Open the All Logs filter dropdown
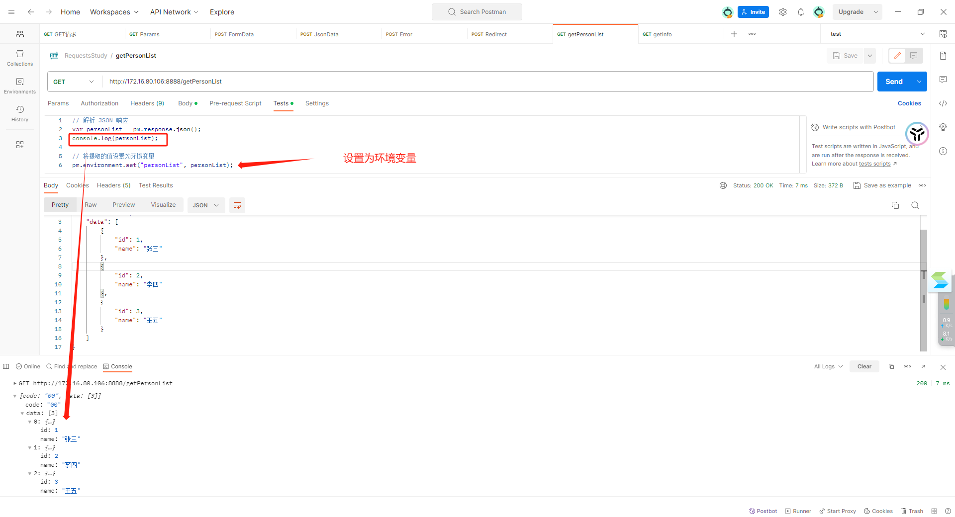Viewport: 955px width, 517px height. (827, 366)
